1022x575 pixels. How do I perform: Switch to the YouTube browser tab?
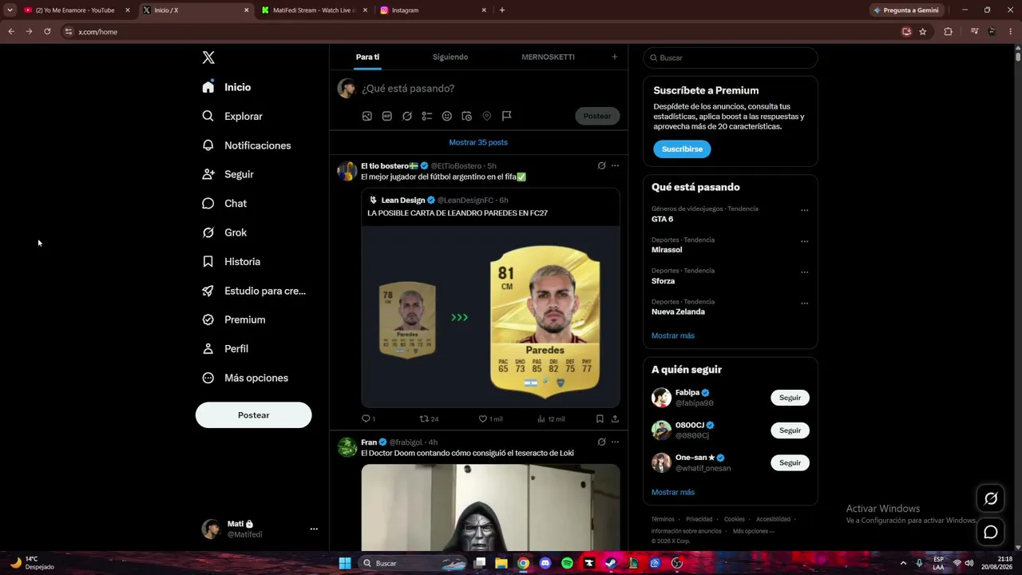tap(77, 10)
